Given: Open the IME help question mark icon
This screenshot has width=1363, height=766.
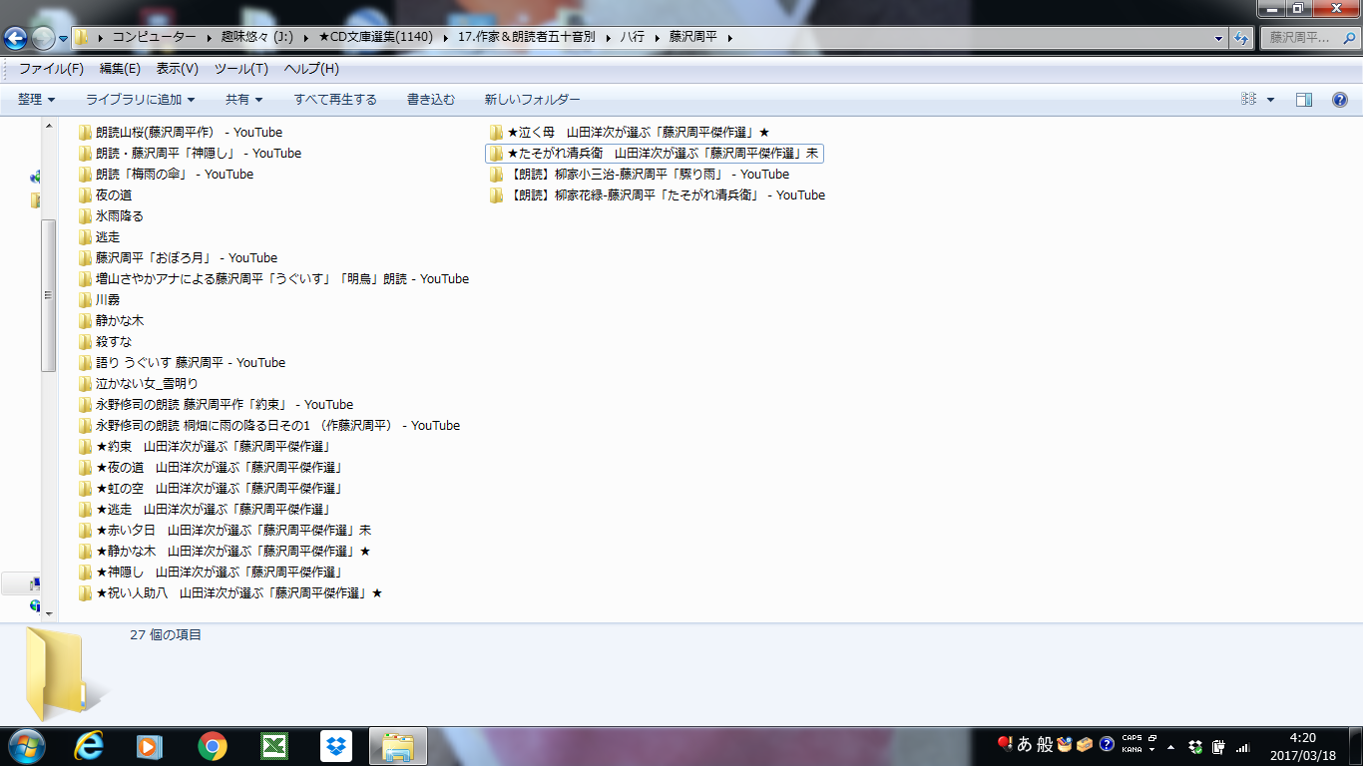Looking at the screenshot, I should pos(1106,744).
